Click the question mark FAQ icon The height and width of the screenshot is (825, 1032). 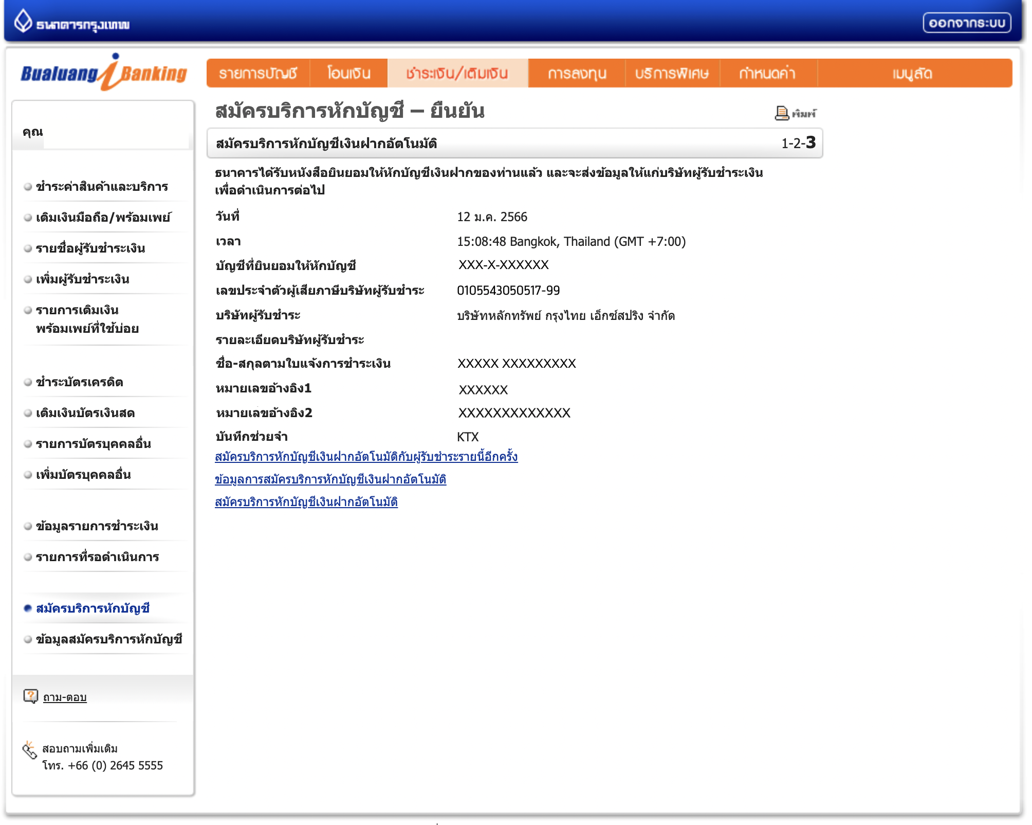[x=30, y=696]
